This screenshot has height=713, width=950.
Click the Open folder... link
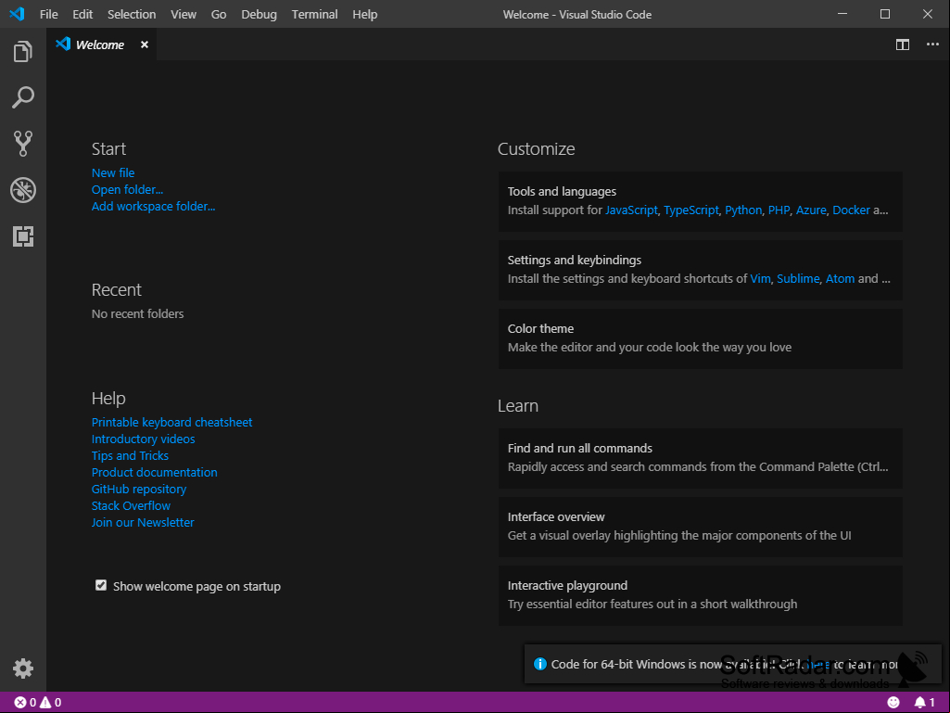point(127,190)
